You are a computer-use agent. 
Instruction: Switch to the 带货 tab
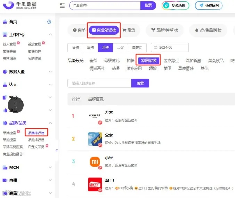pyautogui.click(x=129, y=30)
